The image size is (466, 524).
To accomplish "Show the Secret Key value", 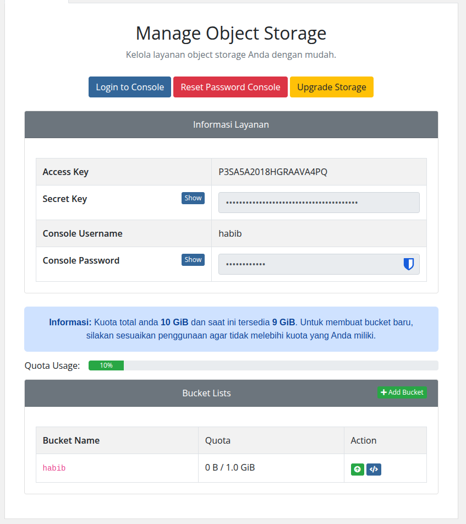I will coord(193,198).
